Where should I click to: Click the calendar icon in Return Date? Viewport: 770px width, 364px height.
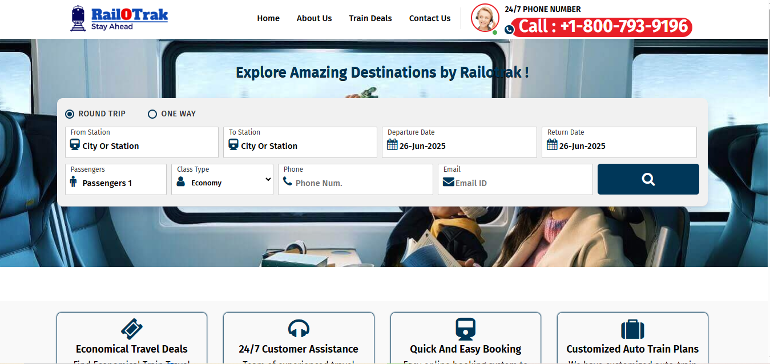[552, 145]
